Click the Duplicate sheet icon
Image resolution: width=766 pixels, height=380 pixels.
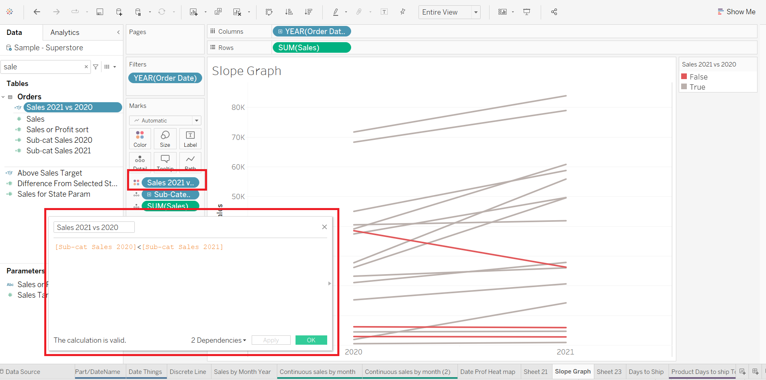click(218, 12)
